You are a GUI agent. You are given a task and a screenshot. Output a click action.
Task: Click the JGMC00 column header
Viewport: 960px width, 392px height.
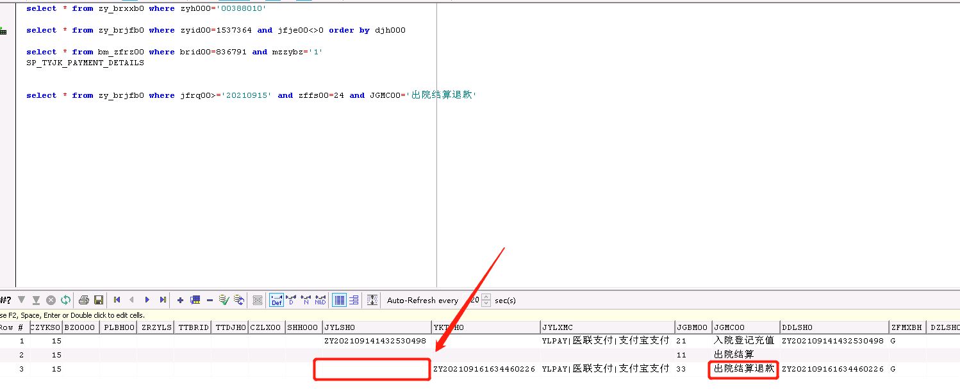(x=746, y=327)
